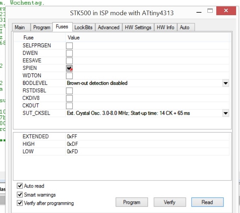The width and height of the screenshot is (240, 213).
Task: Open the HW Settings tab
Action: point(138,27)
